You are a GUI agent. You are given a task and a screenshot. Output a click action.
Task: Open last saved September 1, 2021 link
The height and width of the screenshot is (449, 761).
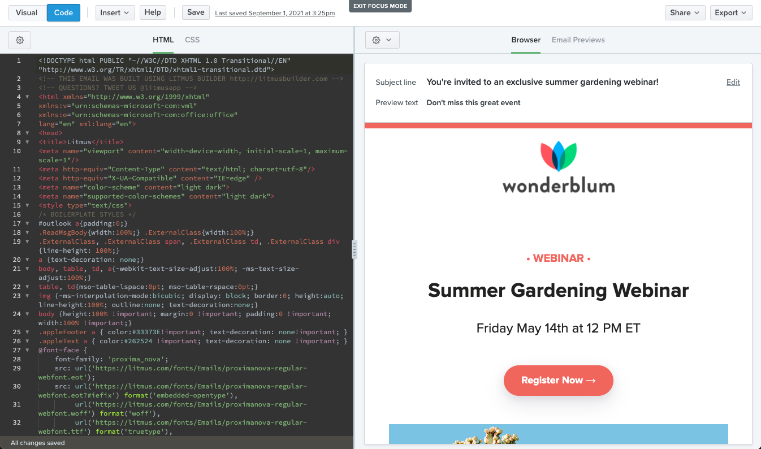[275, 13]
